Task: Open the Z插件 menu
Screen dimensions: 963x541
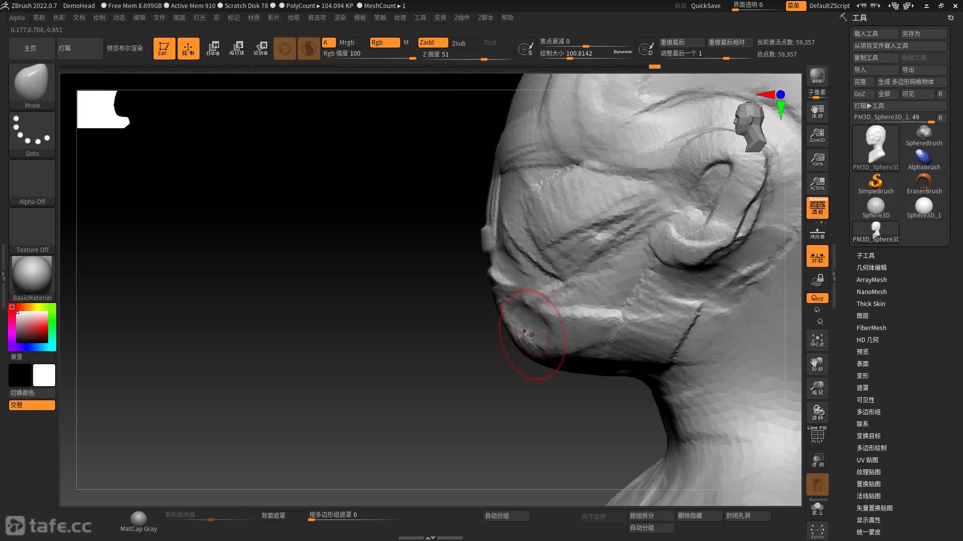Action: 461,18
